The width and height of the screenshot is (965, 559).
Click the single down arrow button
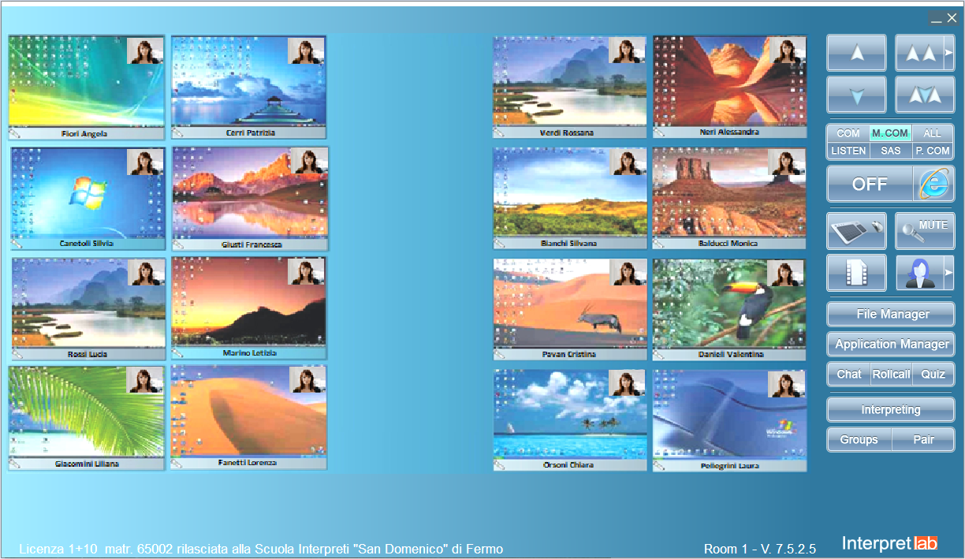856,95
